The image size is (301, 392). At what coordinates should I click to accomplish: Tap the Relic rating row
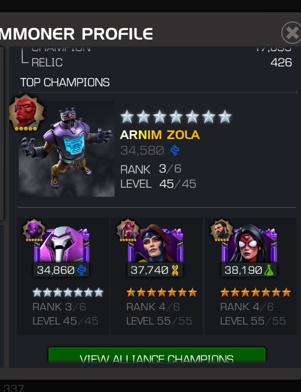click(x=157, y=62)
